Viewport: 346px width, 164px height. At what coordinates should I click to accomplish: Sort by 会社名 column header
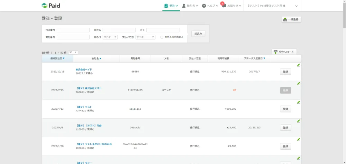click(x=97, y=58)
